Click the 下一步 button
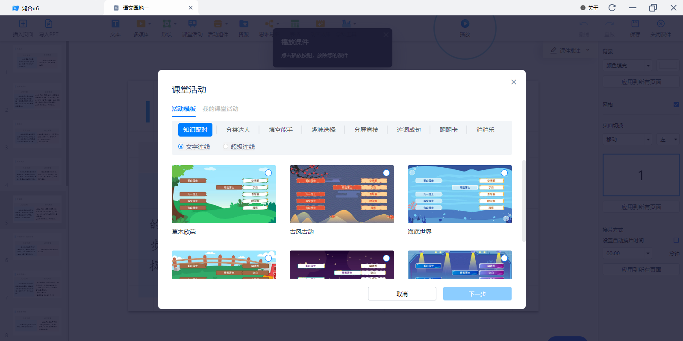This screenshot has width=683, height=341. [x=477, y=294]
